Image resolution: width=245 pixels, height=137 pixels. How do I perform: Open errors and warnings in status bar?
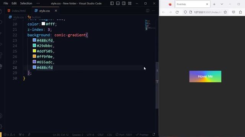(x=9, y=135)
